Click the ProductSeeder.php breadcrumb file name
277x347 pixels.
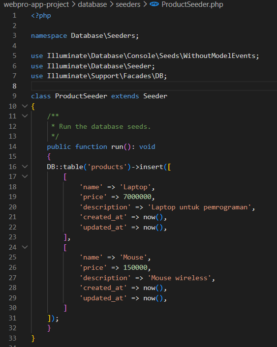[x=192, y=4]
